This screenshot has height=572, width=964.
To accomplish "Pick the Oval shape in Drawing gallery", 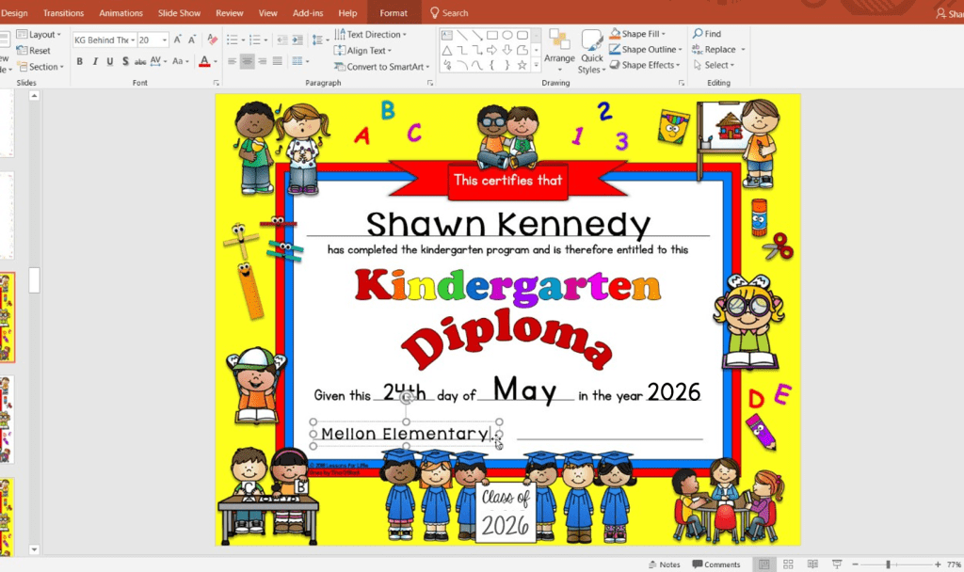I will (507, 35).
